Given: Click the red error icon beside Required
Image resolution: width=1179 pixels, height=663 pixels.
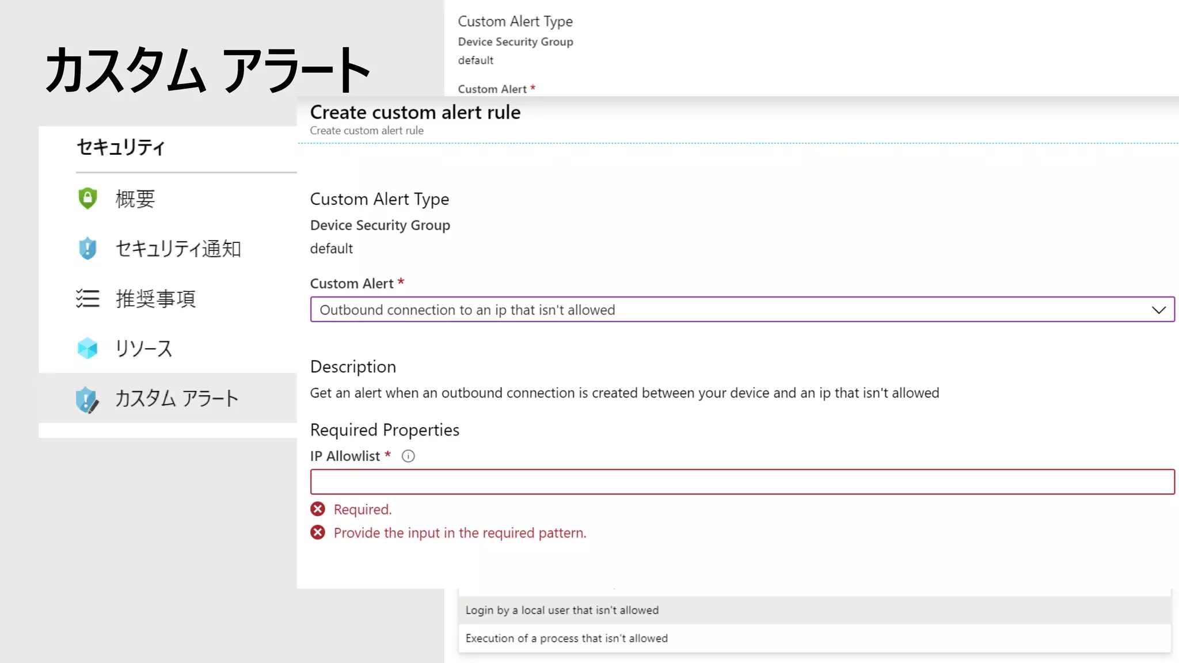Looking at the screenshot, I should (x=318, y=509).
